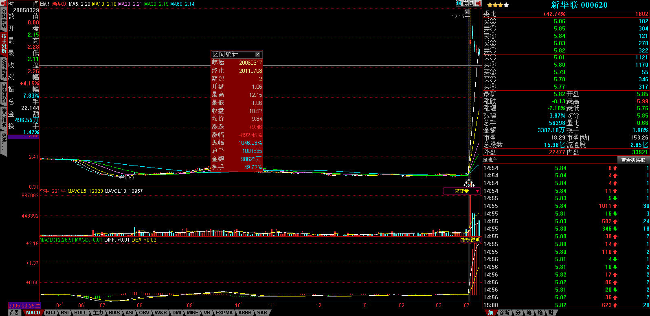Switch to EXPMA indicator tab
650x316 pixels.
224,313
